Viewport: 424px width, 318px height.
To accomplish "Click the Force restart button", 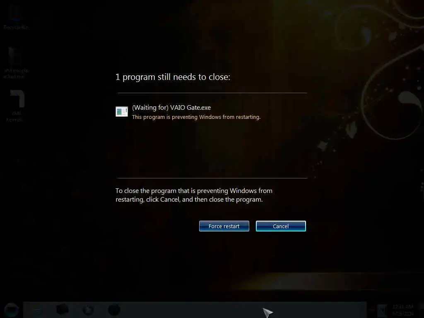I will [224, 226].
